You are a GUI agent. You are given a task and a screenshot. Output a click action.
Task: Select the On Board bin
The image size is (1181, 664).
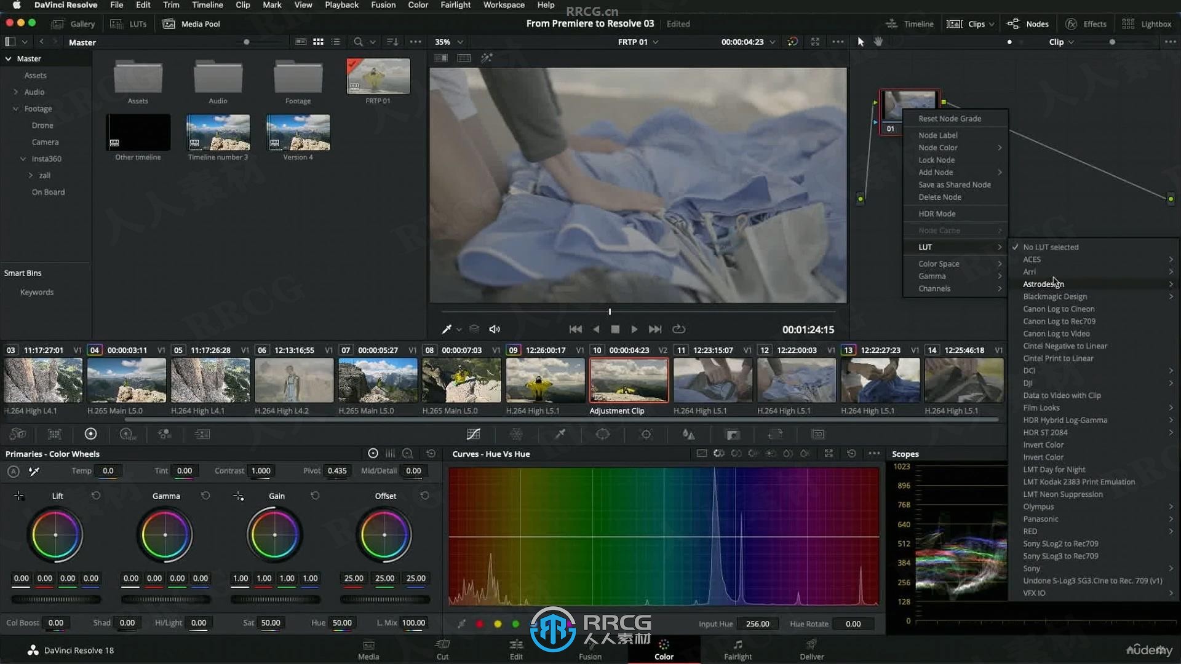[x=48, y=192]
